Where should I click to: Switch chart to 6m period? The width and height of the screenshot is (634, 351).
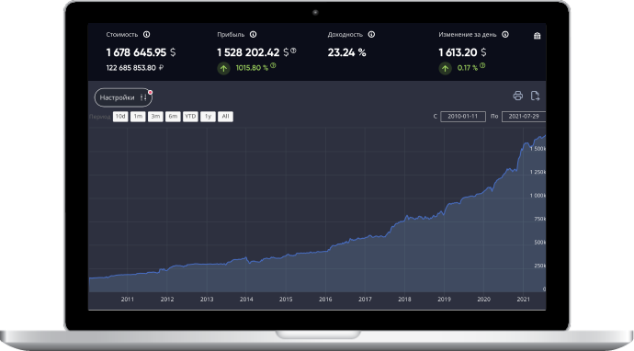(173, 117)
